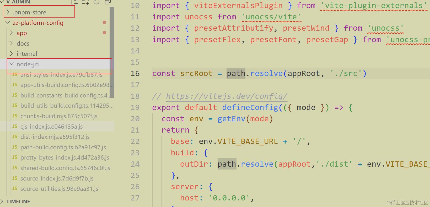Click the JS icon beside shared-build.config.ts.65746c0f.js

click(15, 168)
